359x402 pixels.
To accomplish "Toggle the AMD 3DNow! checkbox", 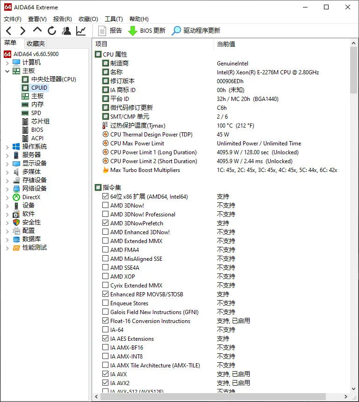I will pyautogui.click(x=105, y=205).
